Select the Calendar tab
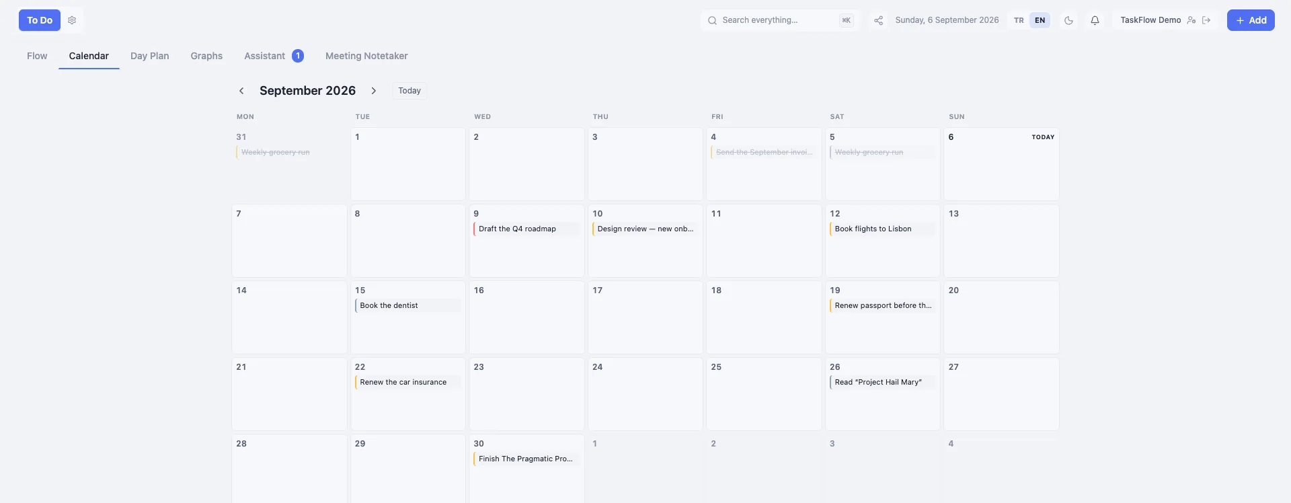Viewport: 1291px width, 503px height. click(x=89, y=56)
